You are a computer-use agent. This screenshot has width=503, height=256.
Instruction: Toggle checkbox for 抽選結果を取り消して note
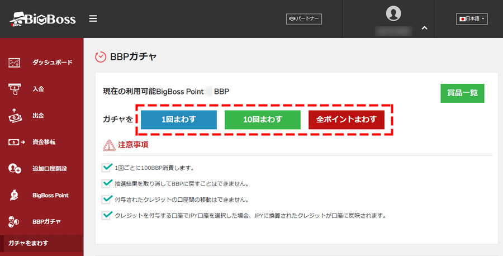pos(106,183)
